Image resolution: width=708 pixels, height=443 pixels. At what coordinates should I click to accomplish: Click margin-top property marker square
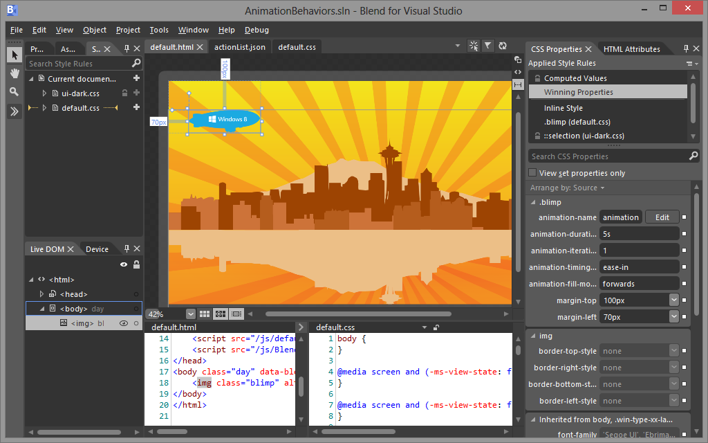[x=684, y=300]
